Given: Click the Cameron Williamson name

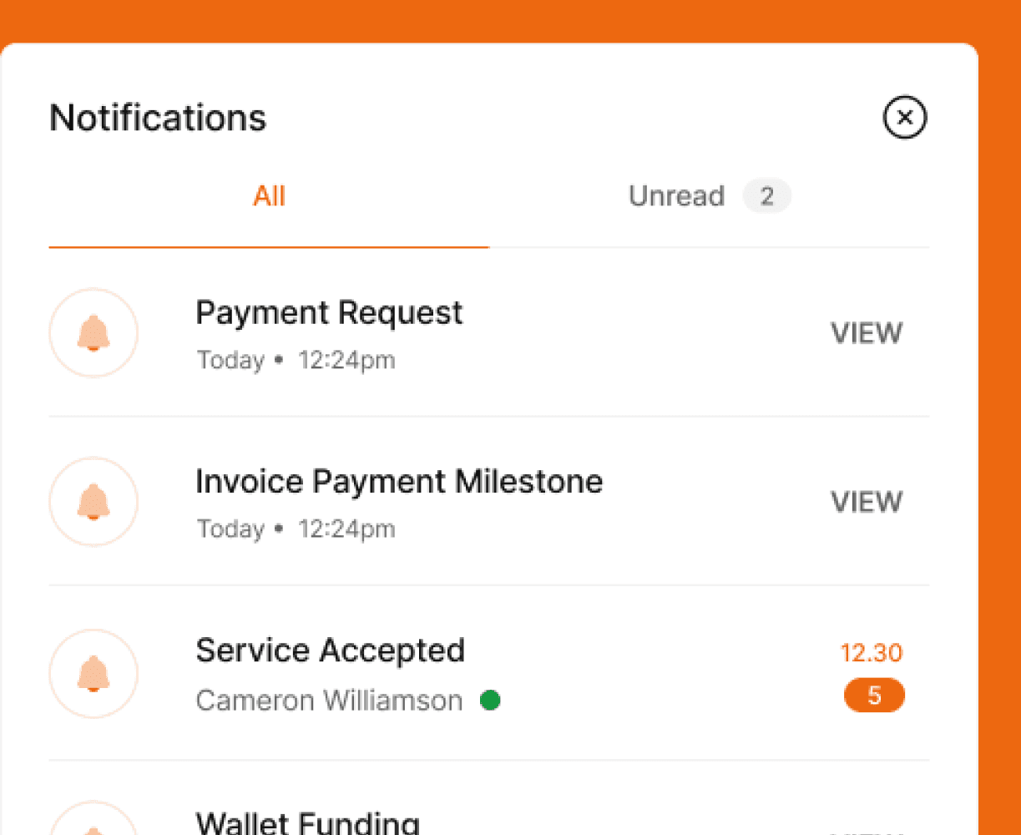Looking at the screenshot, I should point(329,701).
